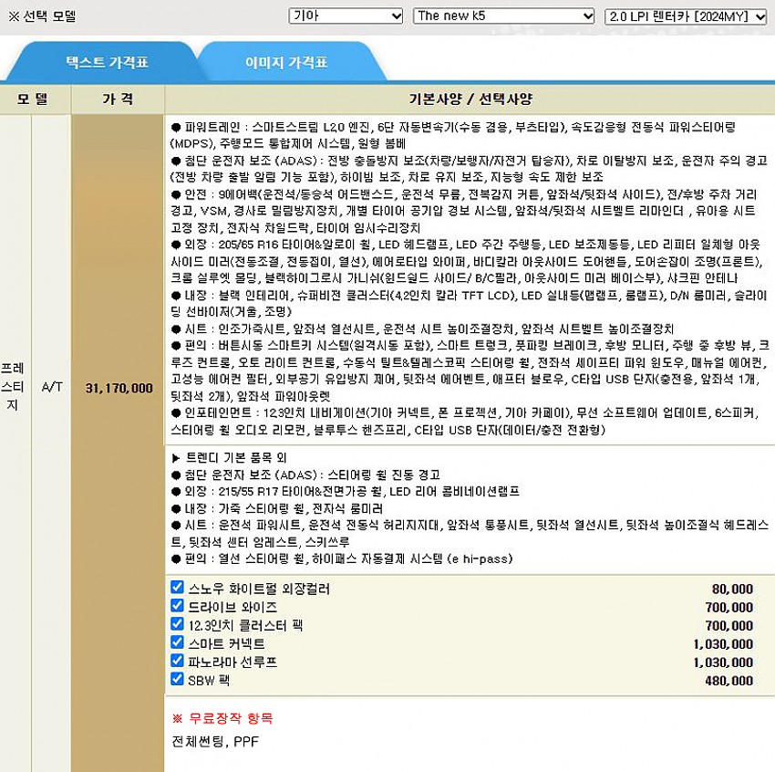Screen dimensions: 775x772
Task: Open the 2.0 LPI 렌터카 [2024MY] trim dropdown
Action: 686,16
